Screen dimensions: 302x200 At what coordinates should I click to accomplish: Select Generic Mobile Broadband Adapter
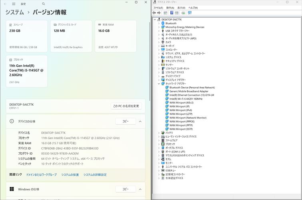coord(188,91)
